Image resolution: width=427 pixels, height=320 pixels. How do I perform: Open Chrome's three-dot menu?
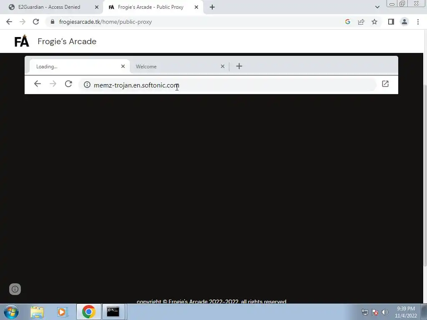coord(418,22)
